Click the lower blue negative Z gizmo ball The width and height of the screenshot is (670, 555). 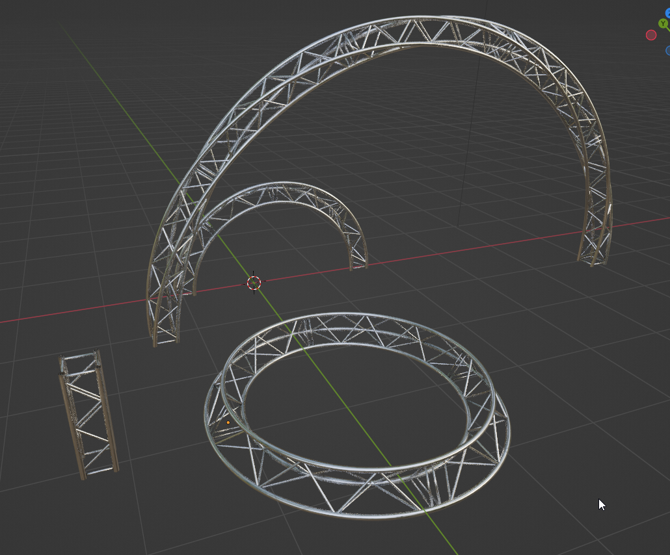669,51
